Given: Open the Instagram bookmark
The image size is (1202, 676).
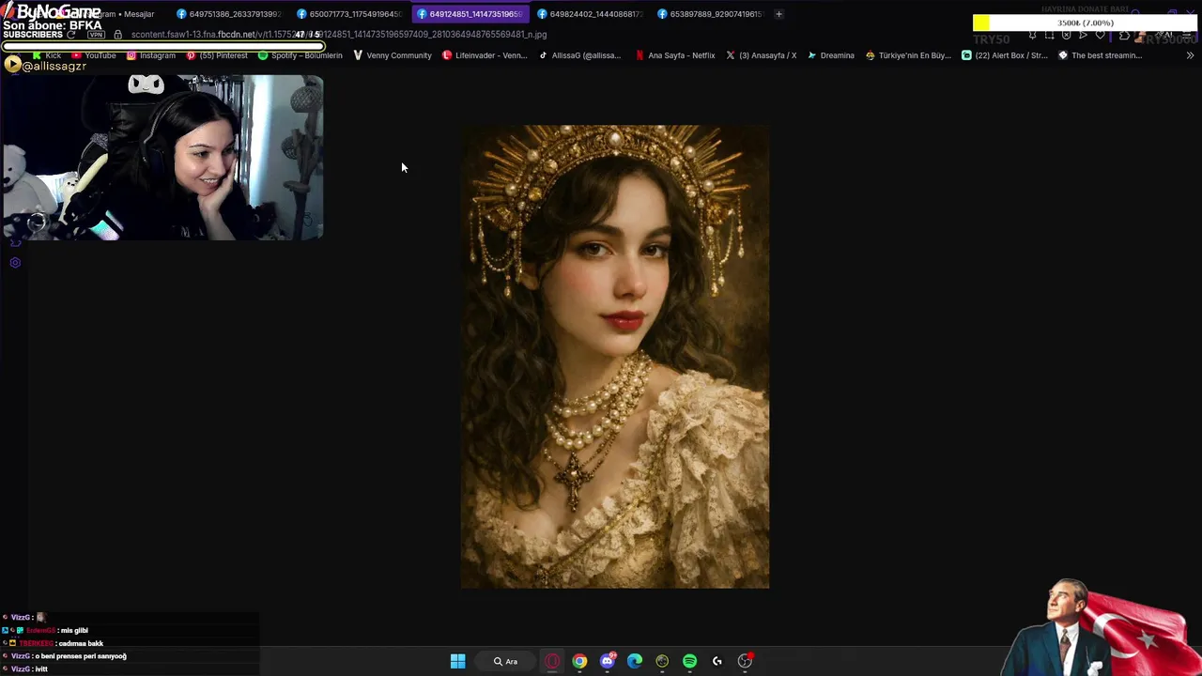Looking at the screenshot, I should point(151,55).
